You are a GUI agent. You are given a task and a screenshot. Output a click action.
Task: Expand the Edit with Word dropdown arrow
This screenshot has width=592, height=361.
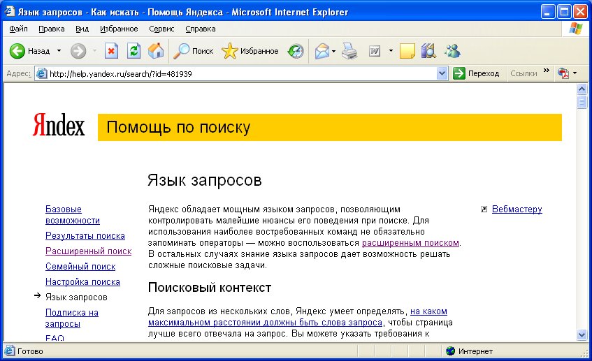pyautogui.click(x=391, y=51)
